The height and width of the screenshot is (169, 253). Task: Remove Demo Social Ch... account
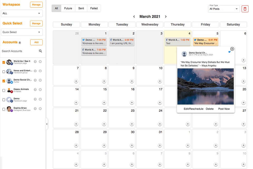coord(40,80)
